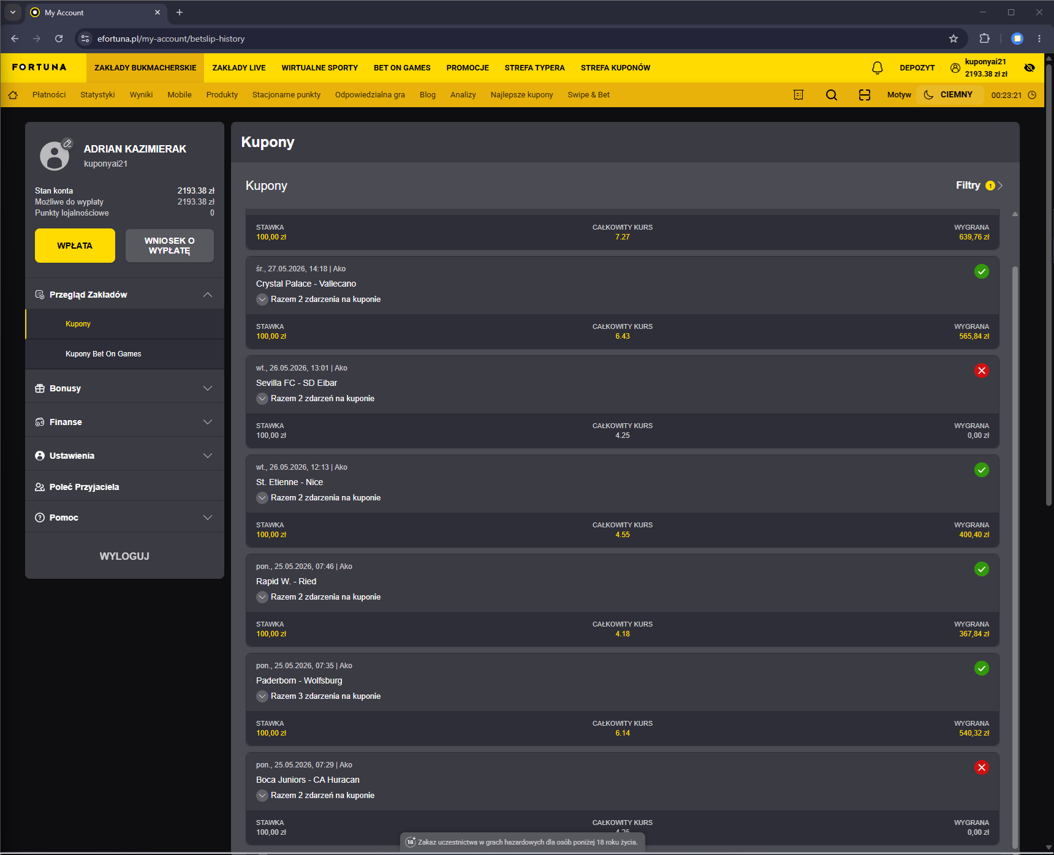Open Wyniki link
The height and width of the screenshot is (855, 1054).
click(141, 95)
